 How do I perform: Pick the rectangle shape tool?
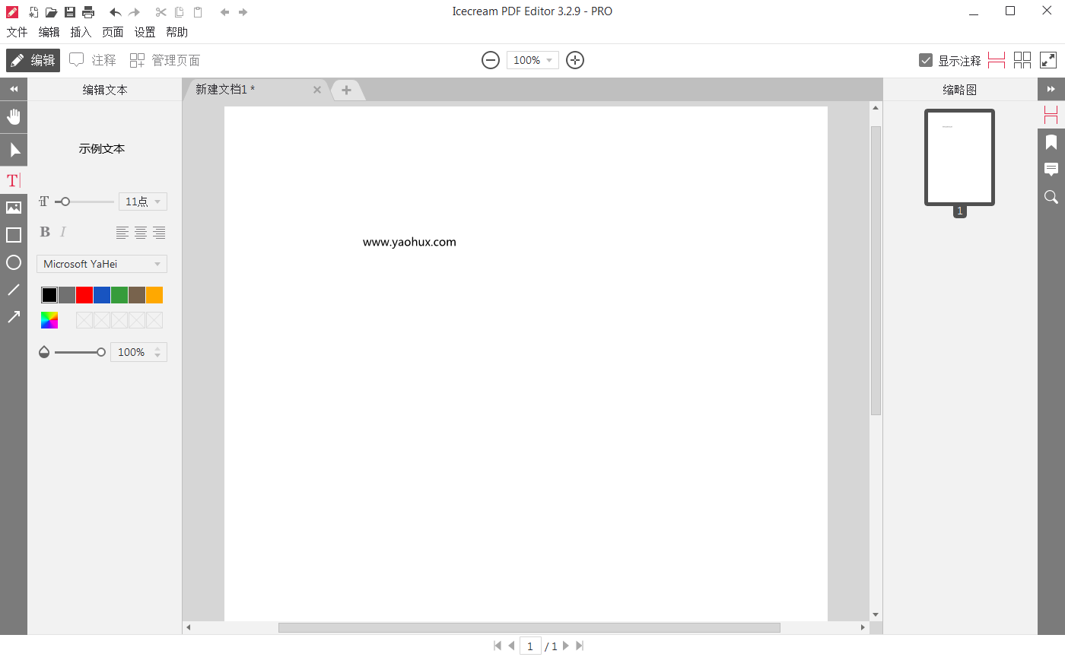(14, 235)
